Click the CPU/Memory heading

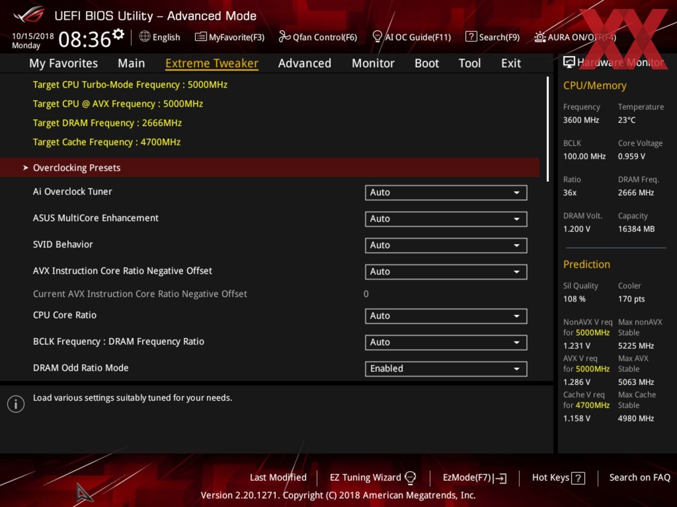coord(595,85)
